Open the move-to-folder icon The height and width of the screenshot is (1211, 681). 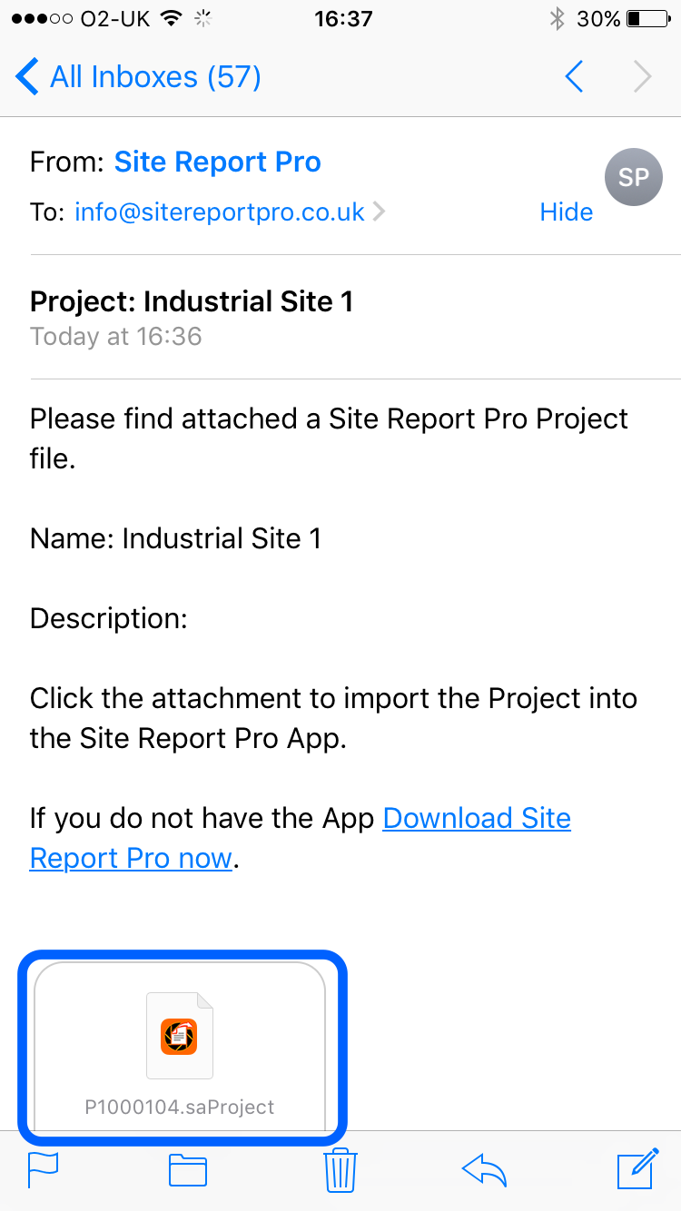pyautogui.click(x=188, y=1171)
